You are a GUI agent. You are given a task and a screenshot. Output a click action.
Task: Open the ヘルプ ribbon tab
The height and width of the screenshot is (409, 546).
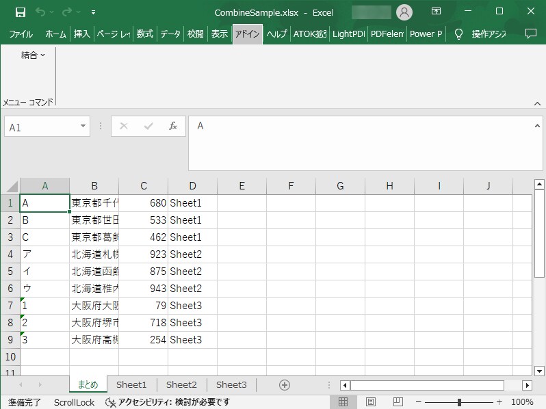coord(276,34)
